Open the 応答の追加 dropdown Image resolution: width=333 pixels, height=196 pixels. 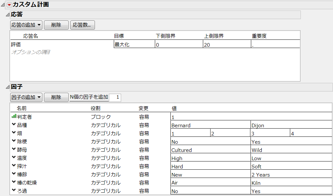click(26, 25)
